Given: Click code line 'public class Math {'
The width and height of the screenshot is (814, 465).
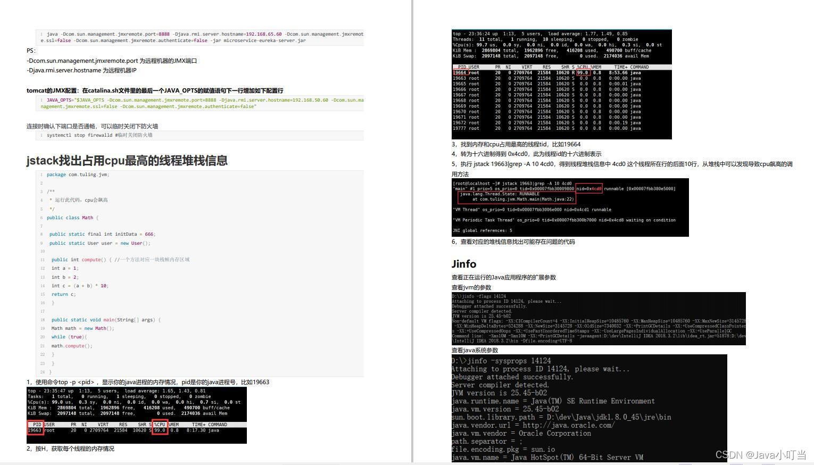Looking at the screenshot, I should point(72,218).
